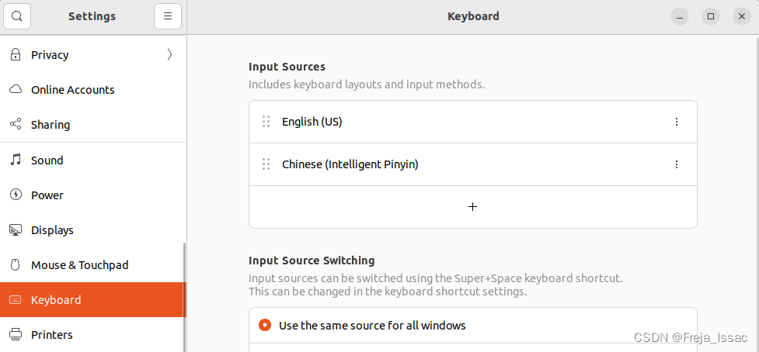This screenshot has height=352, width=759.
Task: Open the Settings hamburger menu
Action: tap(167, 16)
